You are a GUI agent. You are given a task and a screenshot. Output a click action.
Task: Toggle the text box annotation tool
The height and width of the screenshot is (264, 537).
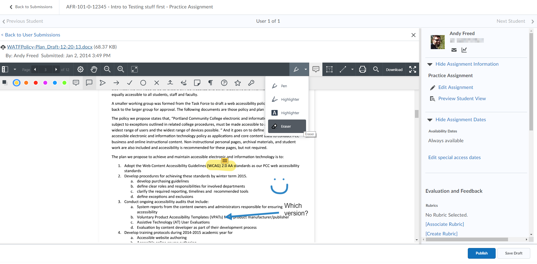coord(329,69)
